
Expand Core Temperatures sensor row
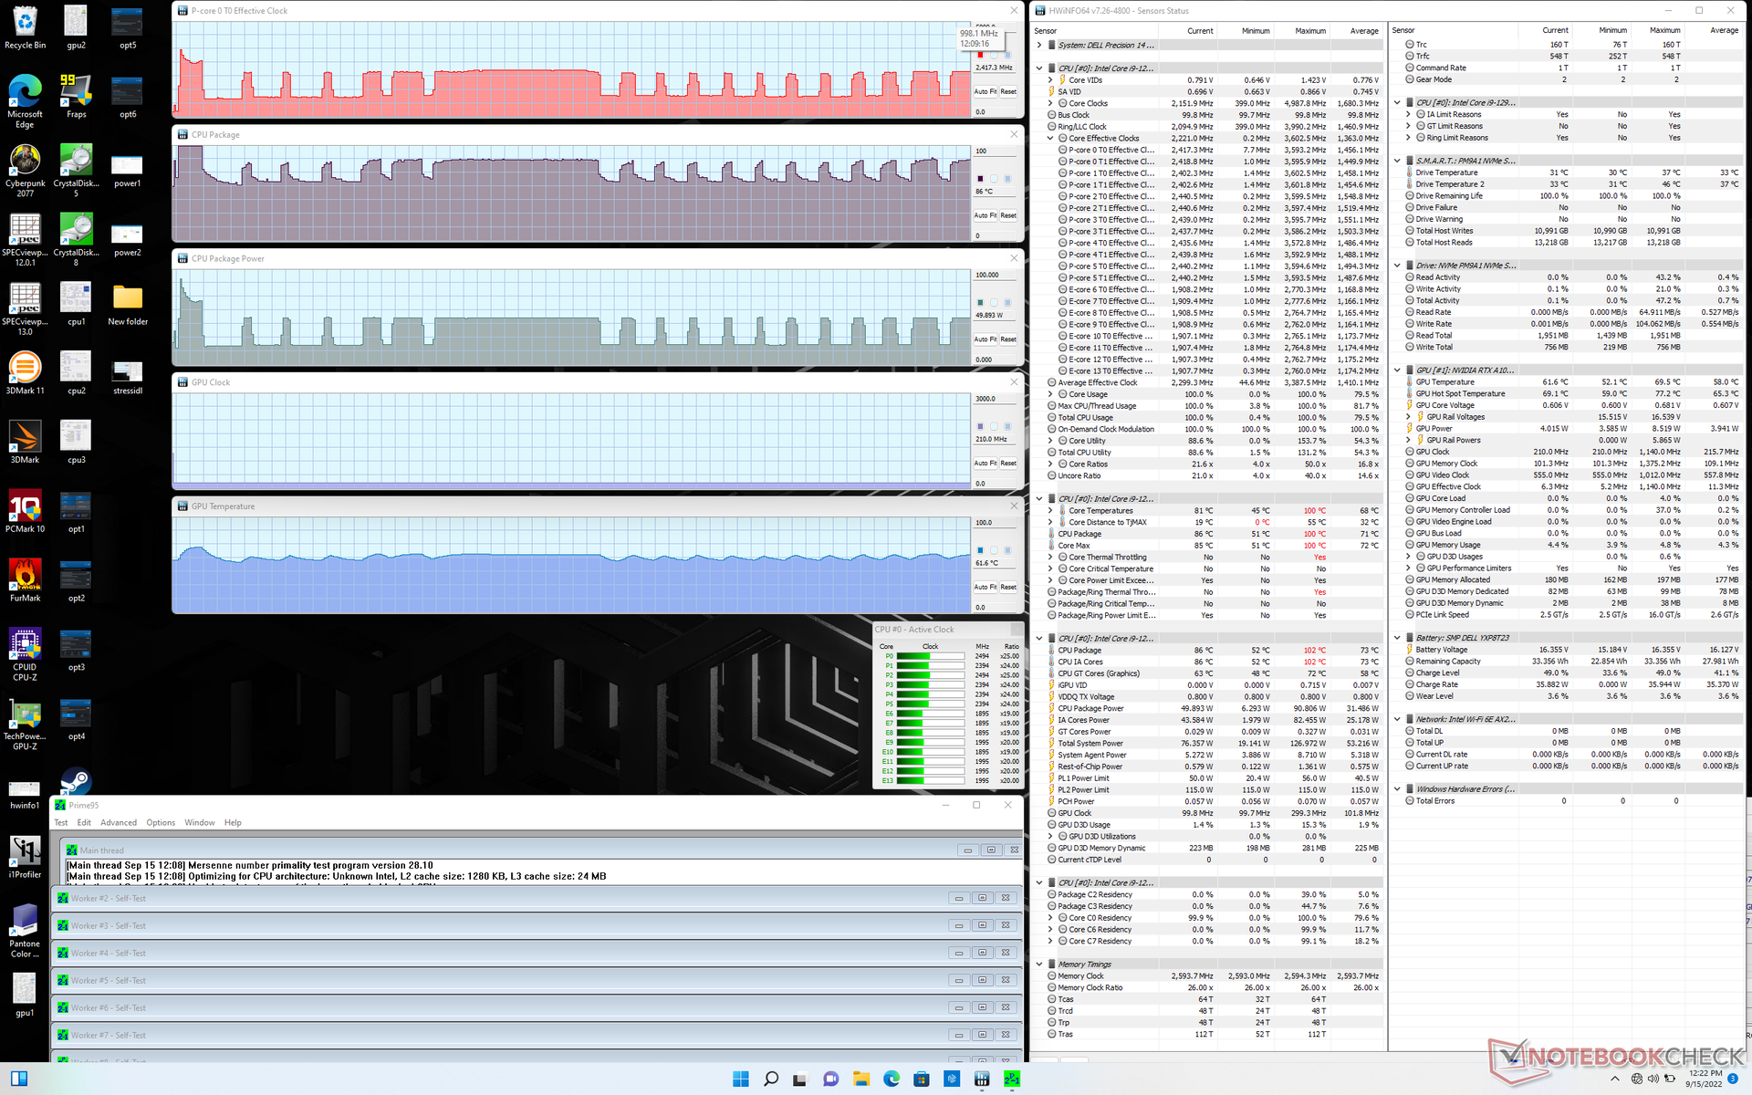(1050, 511)
